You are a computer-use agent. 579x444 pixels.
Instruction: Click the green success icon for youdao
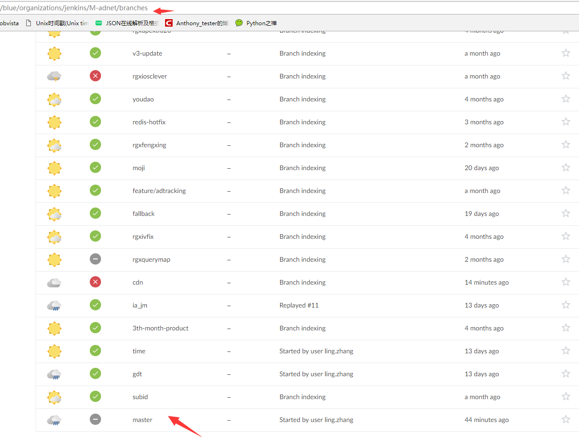coord(95,99)
